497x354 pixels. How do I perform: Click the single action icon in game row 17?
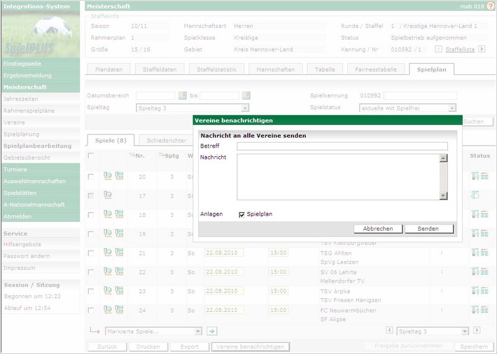point(107,195)
